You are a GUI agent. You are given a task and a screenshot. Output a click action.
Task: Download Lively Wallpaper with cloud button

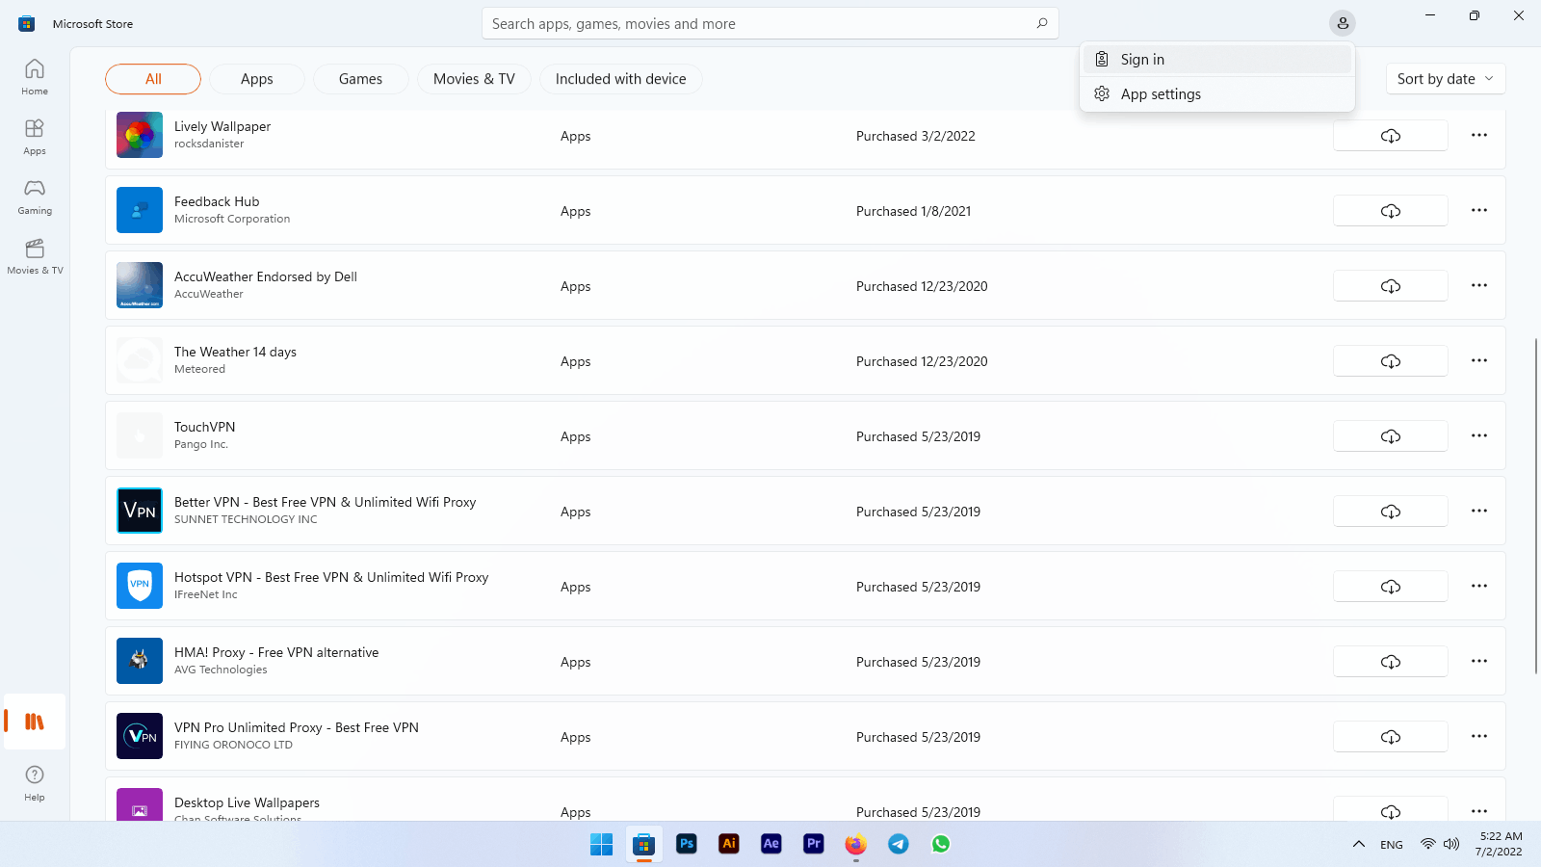(x=1390, y=136)
